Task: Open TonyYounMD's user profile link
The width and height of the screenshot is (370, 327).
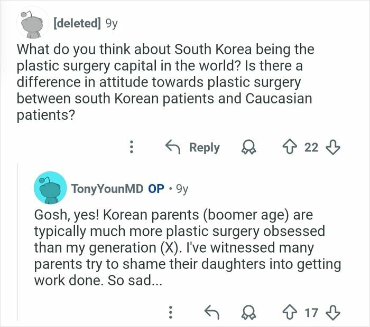Action: tap(106, 189)
